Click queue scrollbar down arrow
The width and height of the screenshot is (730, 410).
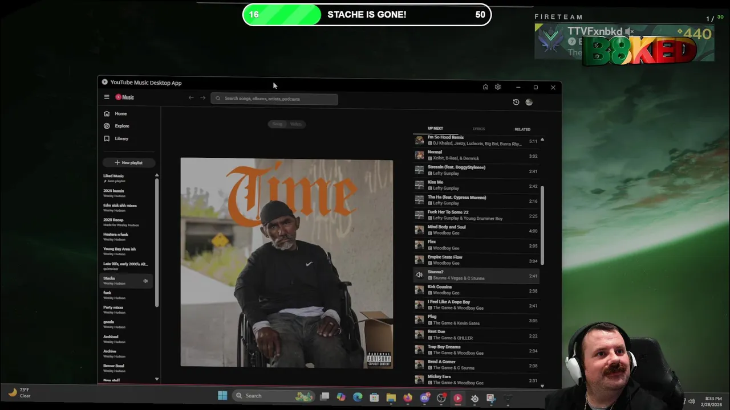coord(542,386)
